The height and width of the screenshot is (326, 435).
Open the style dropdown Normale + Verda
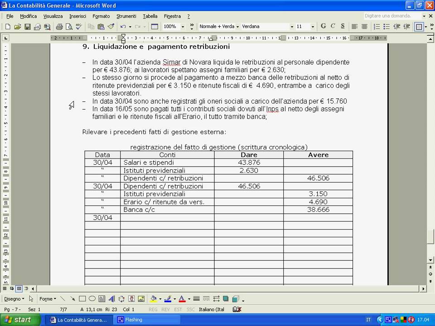click(237, 27)
